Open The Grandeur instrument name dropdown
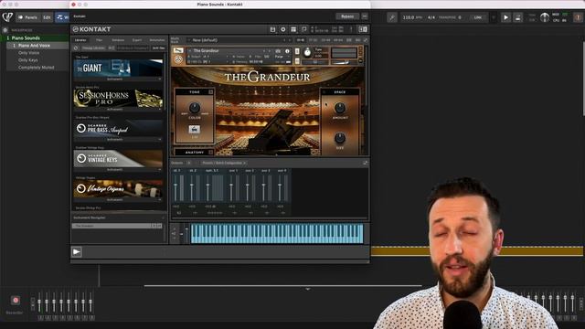Image resolution: width=585 pixels, height=329 pixels. 226,51
